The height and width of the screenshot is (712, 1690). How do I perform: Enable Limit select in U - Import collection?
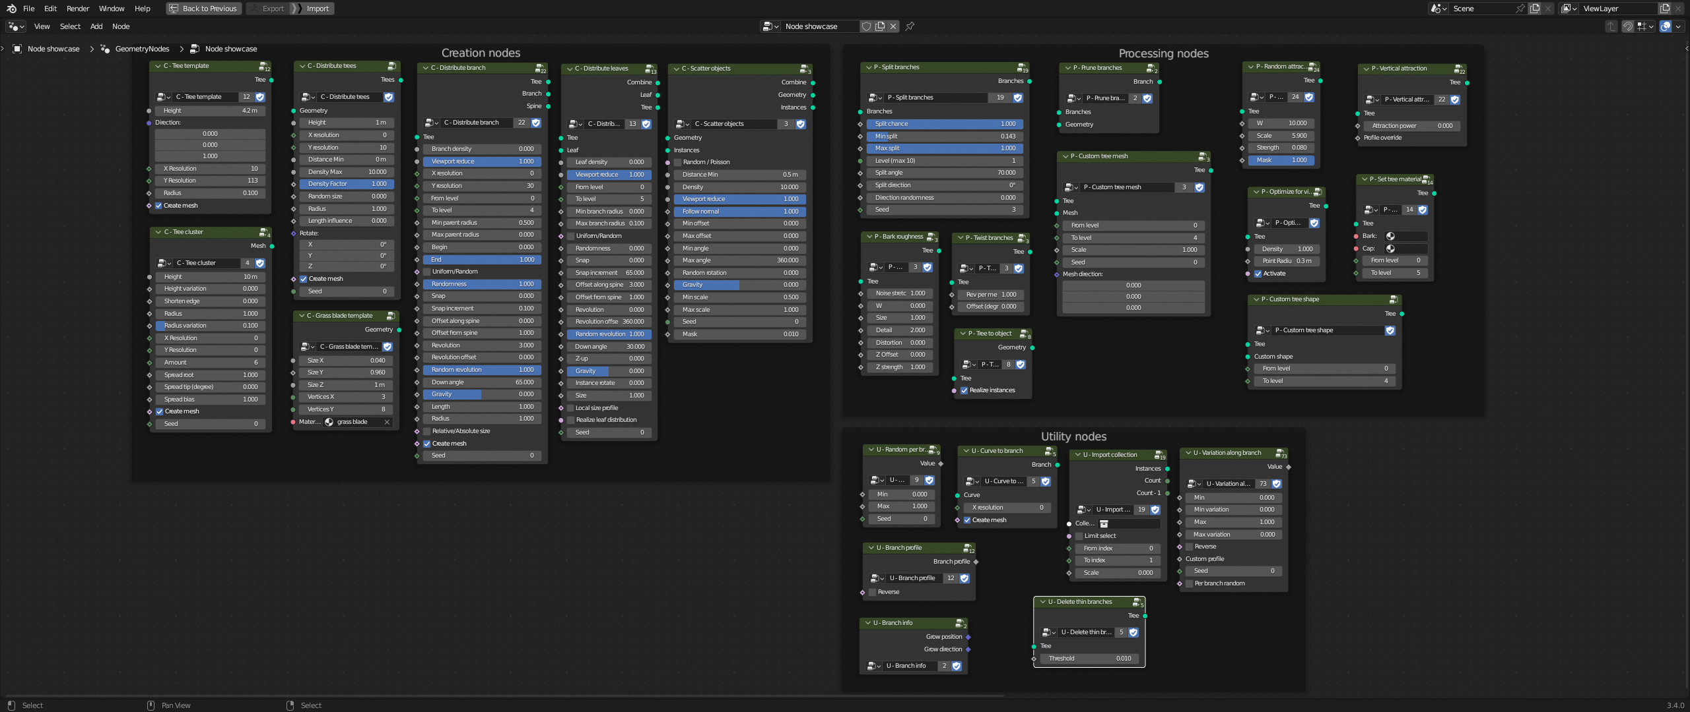click(x=1079, y=536)
